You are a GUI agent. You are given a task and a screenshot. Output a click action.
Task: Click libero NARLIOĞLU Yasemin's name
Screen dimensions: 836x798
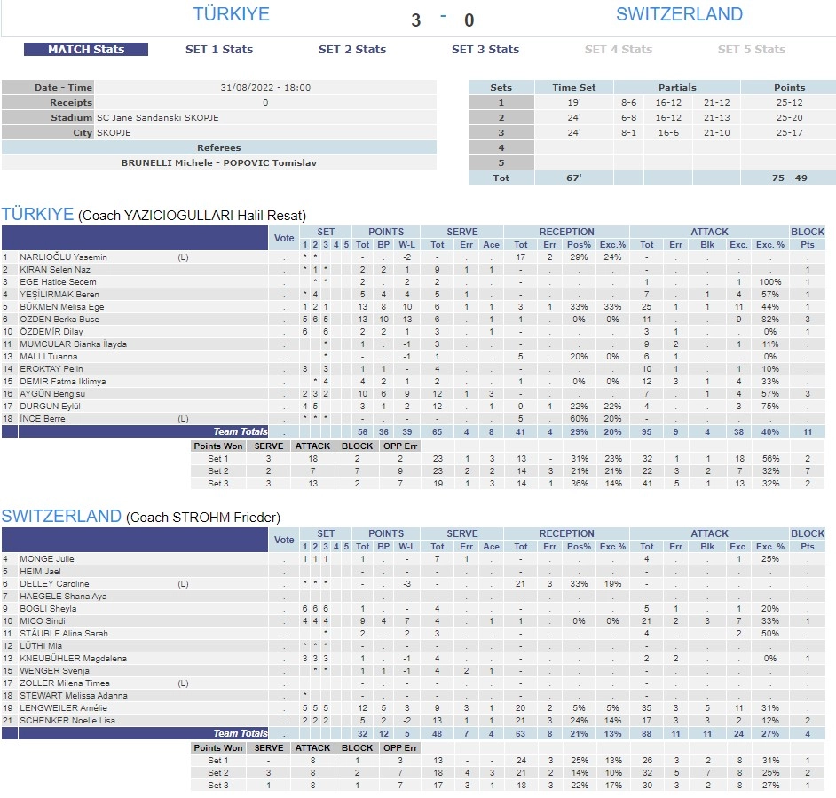(63, 257)
